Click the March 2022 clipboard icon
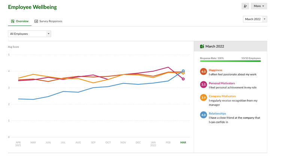 (x=202, y=46)
